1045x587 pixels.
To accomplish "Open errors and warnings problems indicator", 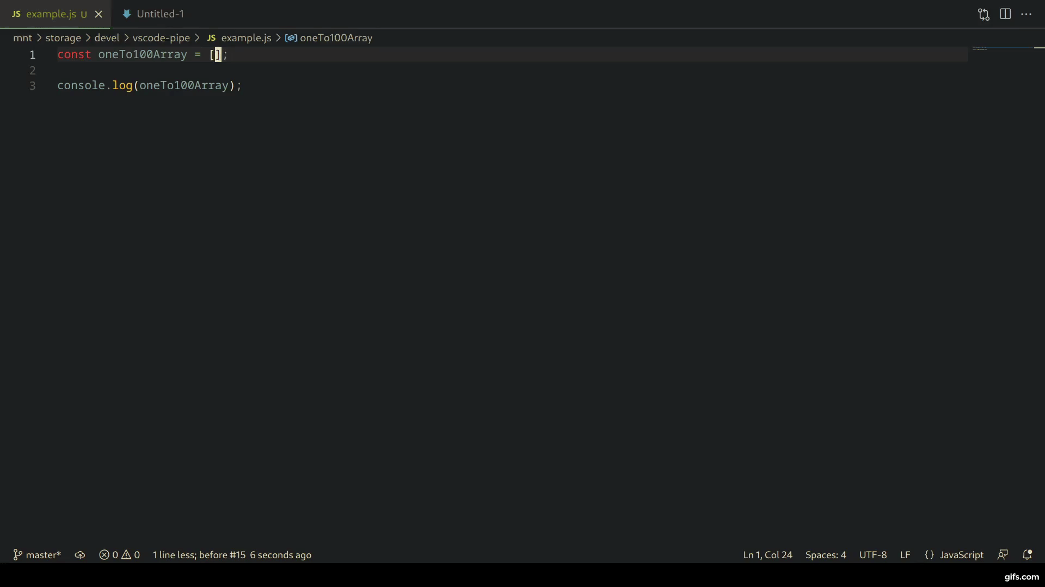I will (x=120, y=555).
